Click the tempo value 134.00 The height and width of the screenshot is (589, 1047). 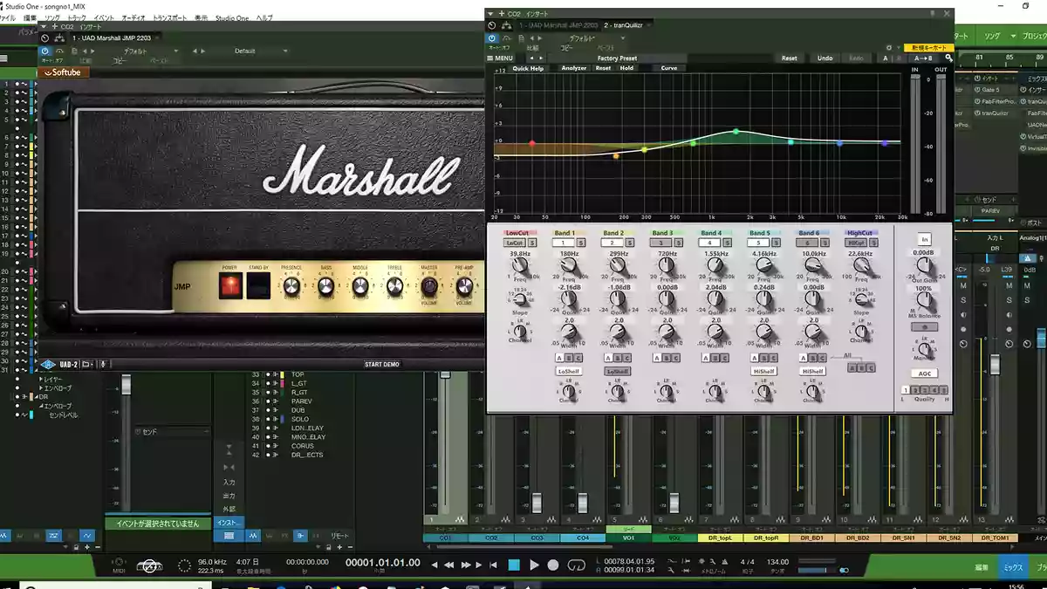click(777, 562)
